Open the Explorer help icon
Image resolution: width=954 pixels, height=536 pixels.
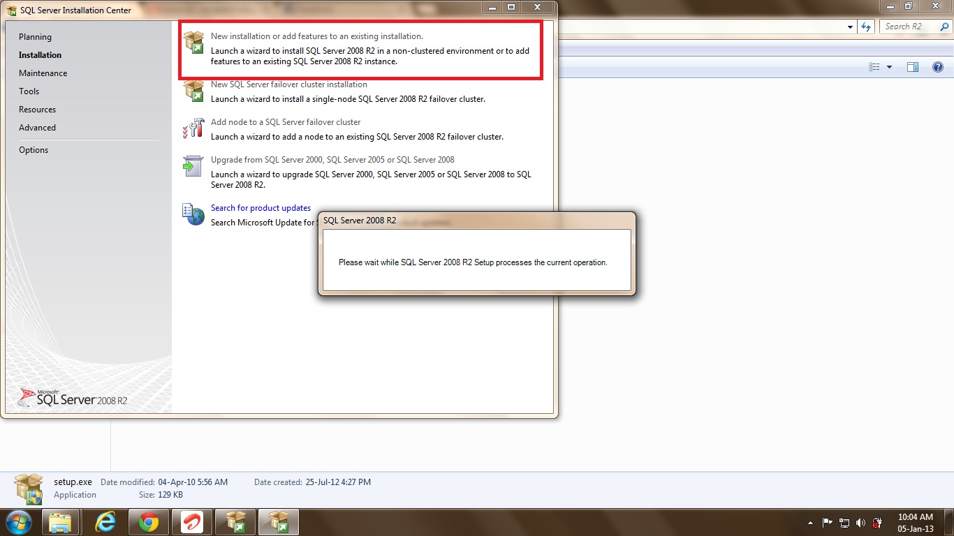pos(938,67)
